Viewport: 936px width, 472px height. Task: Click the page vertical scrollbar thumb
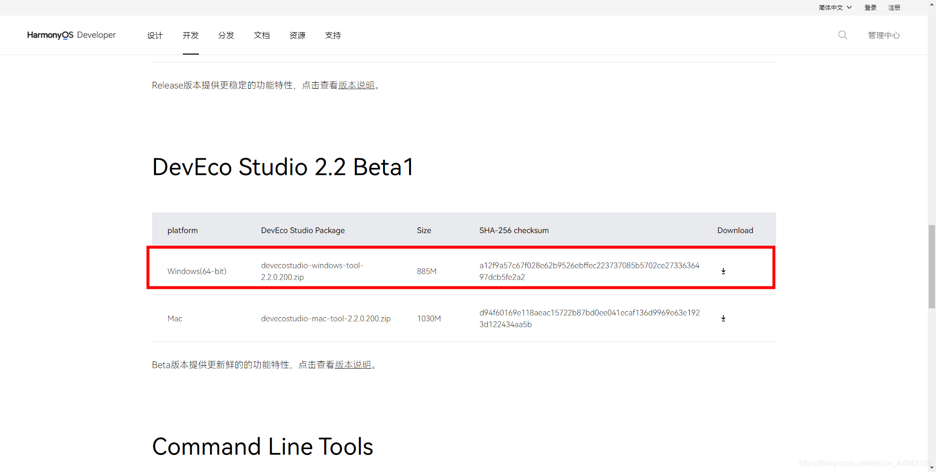pos(932,266)
